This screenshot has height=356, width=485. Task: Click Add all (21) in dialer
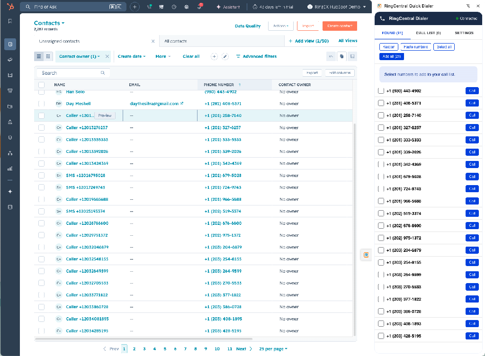[x=392, y=56]
